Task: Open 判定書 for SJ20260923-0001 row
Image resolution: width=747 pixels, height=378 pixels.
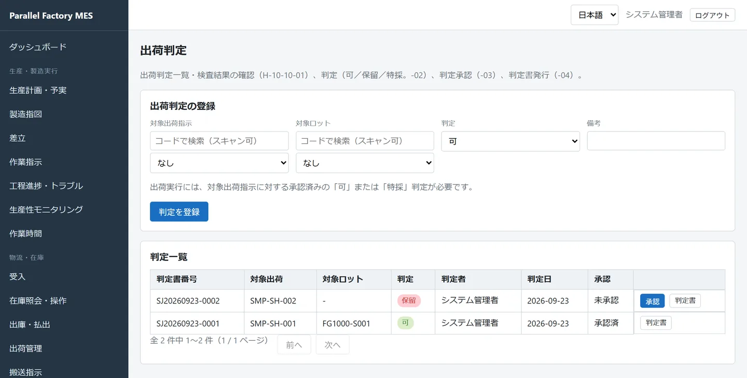Action: coord(656,323)
